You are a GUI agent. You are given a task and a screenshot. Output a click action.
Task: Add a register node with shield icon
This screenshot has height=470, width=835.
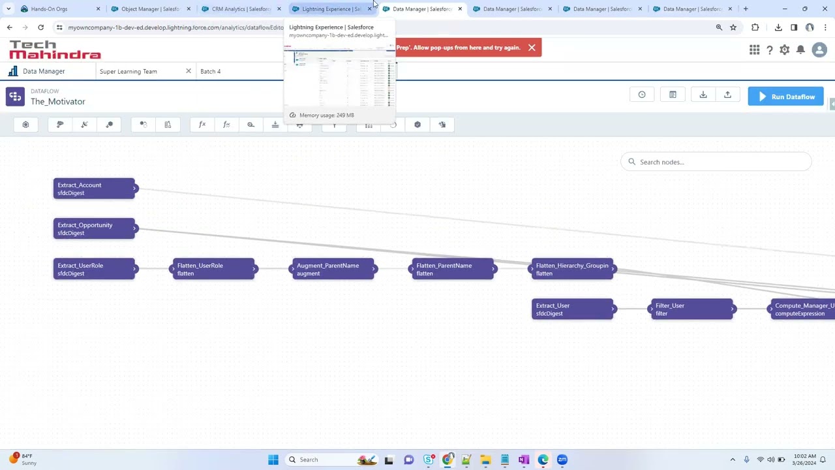[x=417, y=125]
